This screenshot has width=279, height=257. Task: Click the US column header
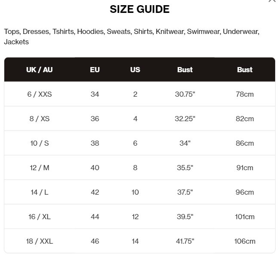tap(135, 70)
